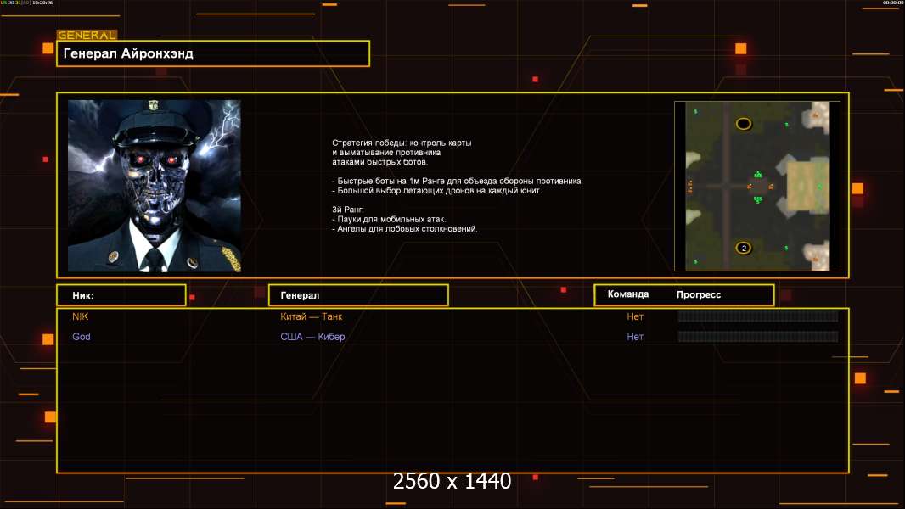905x509 pixels.
Task: Click the loading progress bar for God
Action: coord(758,337)
